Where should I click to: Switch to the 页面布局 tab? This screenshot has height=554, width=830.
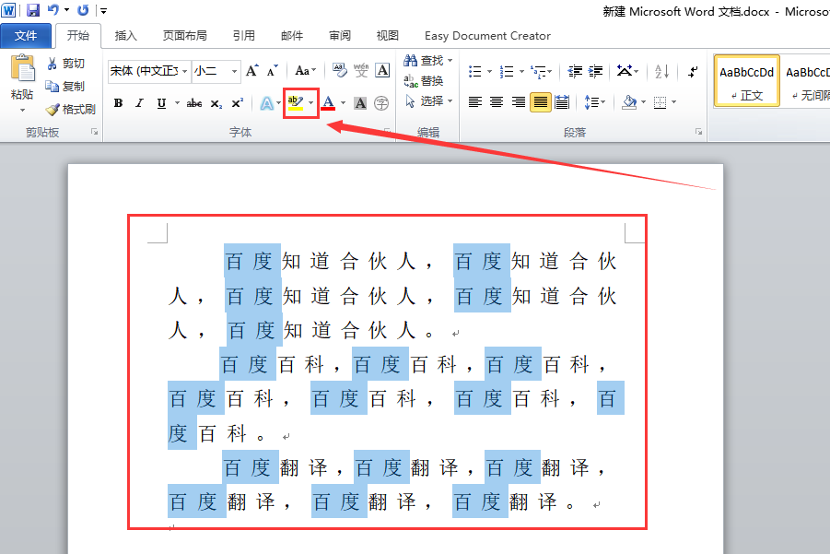tap(185, 36)
